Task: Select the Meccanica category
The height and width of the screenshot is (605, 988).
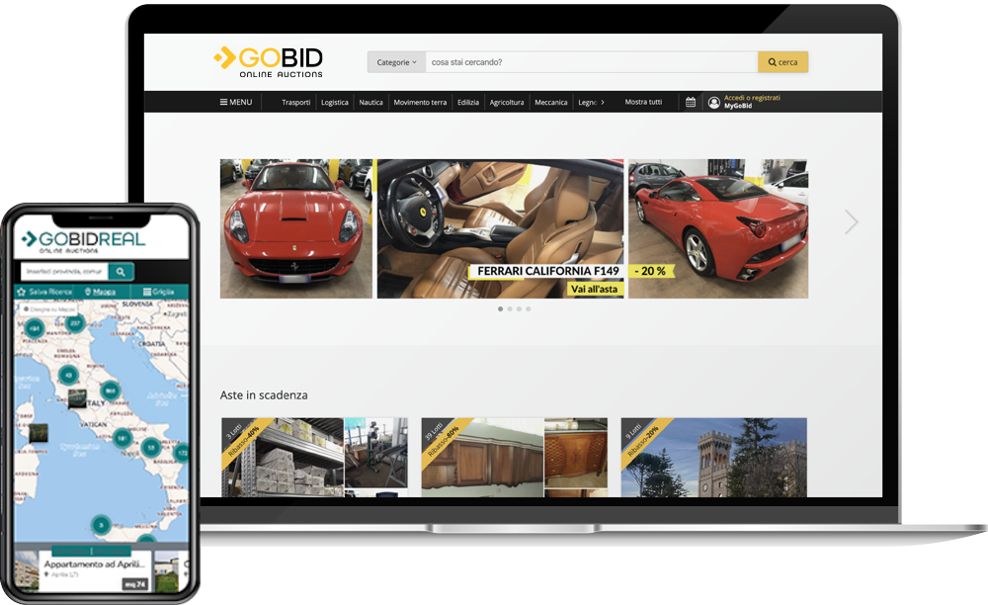Action: pyautogui.click(x=550, y=102)
